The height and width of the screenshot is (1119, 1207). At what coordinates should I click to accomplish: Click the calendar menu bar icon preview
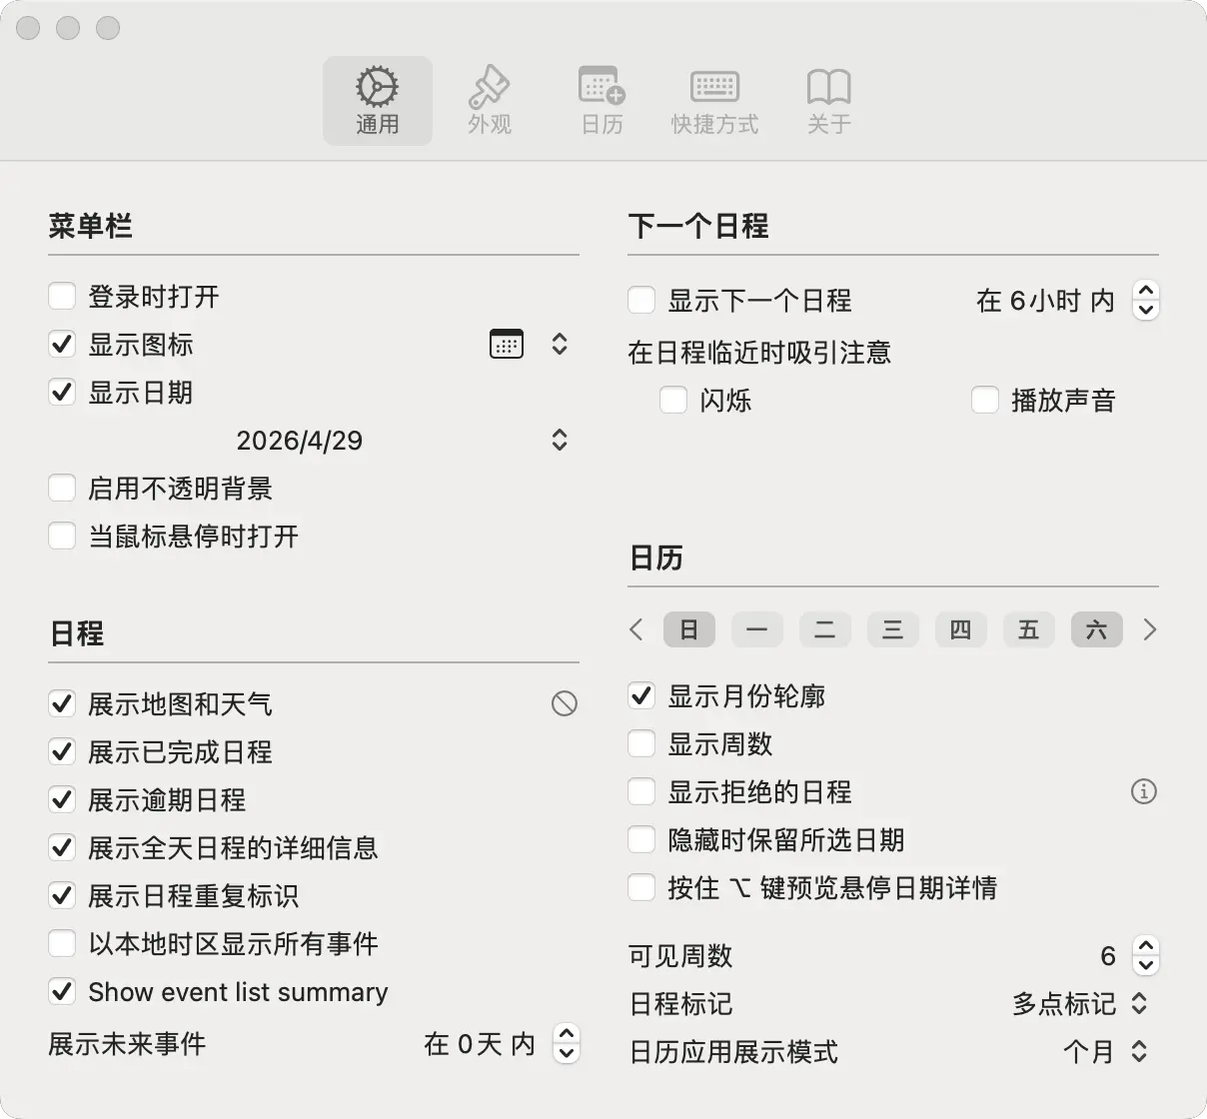pos(507,345)
